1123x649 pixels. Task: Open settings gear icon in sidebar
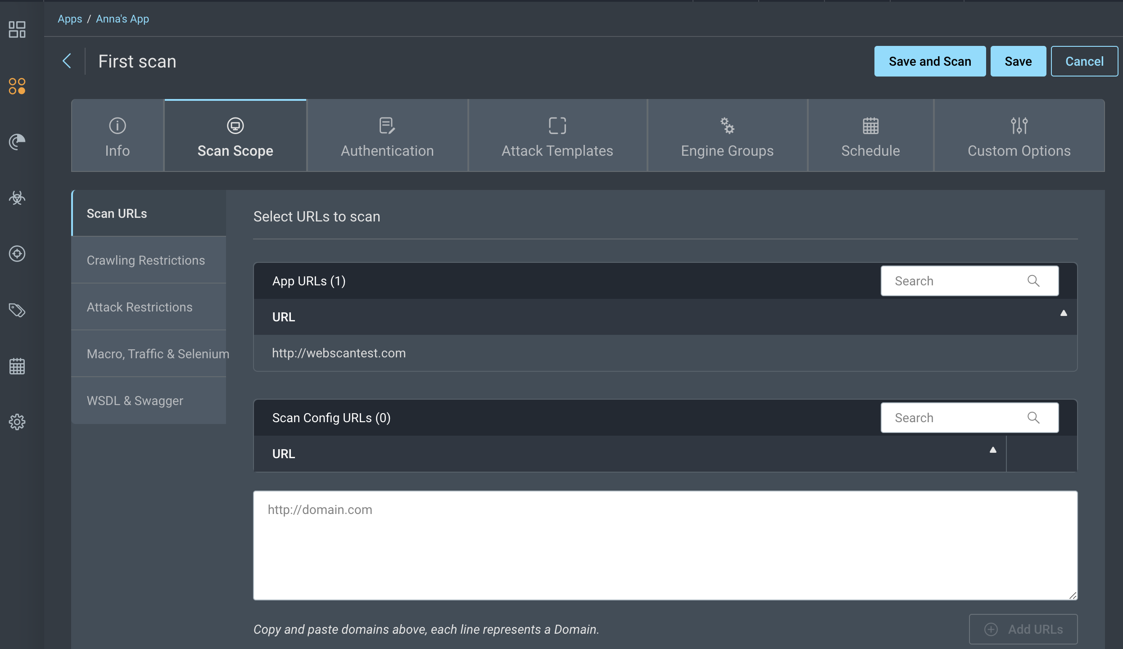17,422
